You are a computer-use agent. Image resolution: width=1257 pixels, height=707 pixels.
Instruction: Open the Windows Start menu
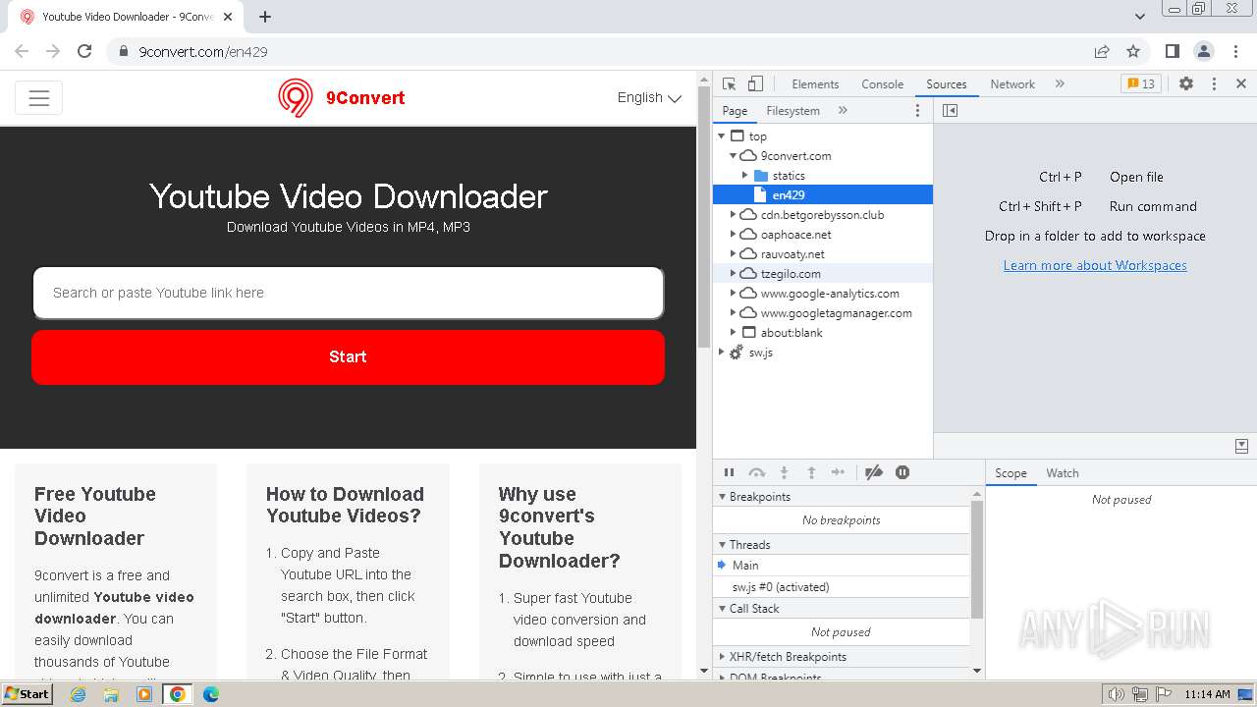(27, 693)
